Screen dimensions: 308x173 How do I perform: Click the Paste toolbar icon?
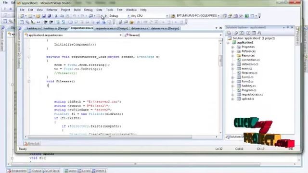coord(67,16)
